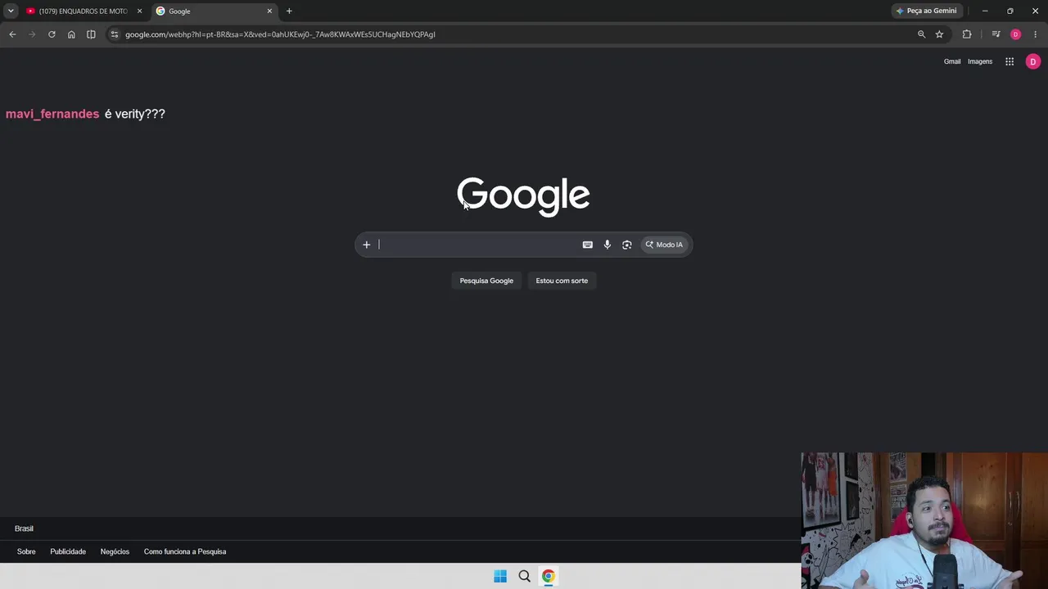Viewport: 1048px width, 589px height.
Task: Close the ENQUADROS DE MOTO tab
Action: (x=139, y=11)
